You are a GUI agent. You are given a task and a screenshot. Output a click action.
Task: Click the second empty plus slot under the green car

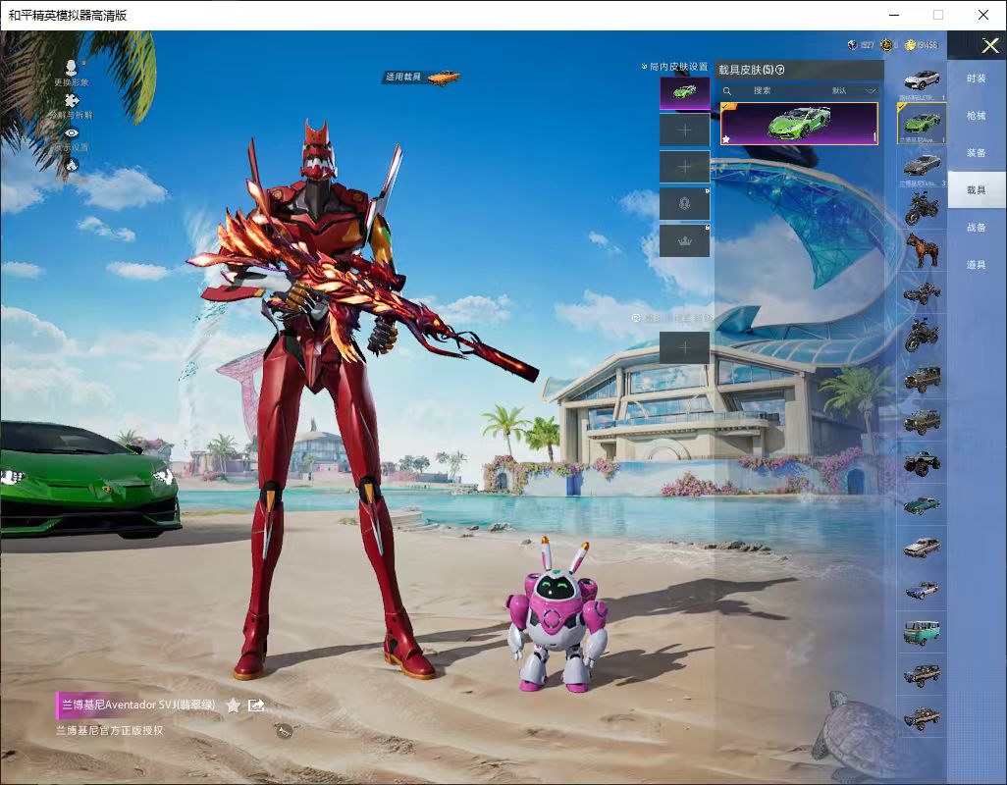click(x=685, y=167)
